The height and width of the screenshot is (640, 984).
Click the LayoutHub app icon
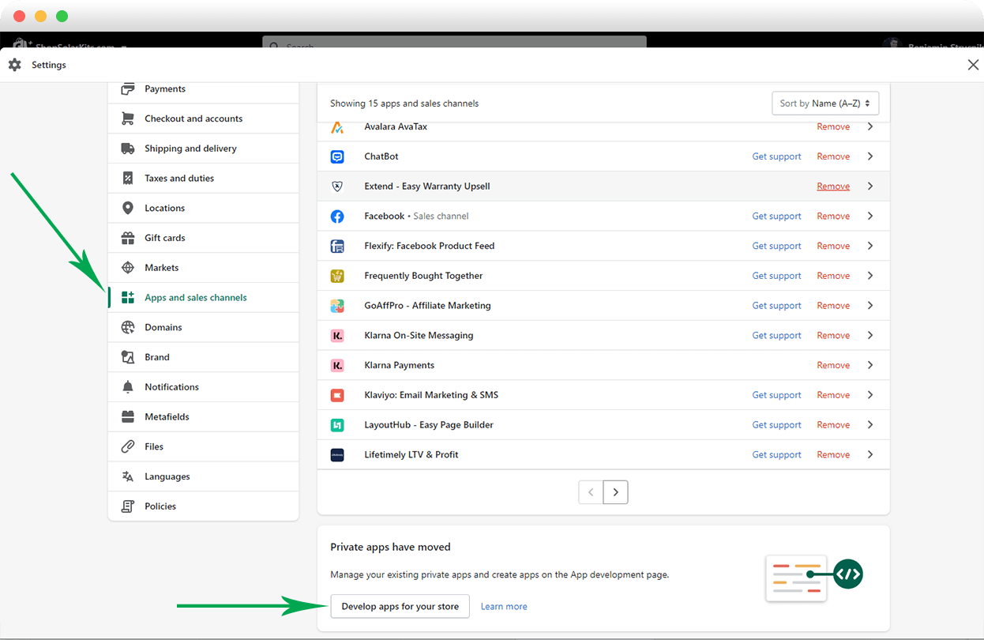337,425
